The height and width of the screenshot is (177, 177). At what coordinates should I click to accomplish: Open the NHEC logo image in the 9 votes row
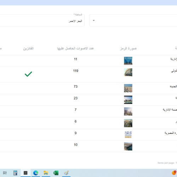(x=128, y=135)
